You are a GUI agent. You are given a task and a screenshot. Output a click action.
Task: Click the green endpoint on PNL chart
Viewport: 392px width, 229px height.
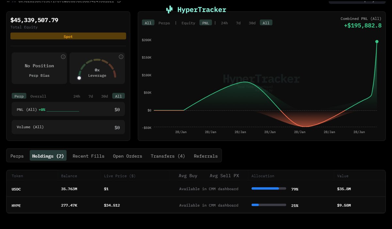[377, 42]
